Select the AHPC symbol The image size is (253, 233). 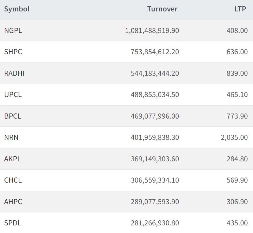tap(13, 202)
